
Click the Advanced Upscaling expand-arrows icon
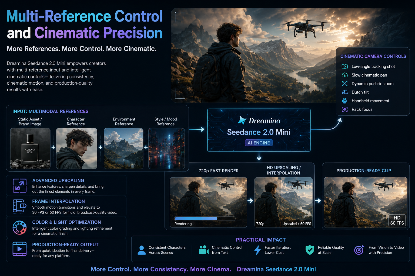click(19, 185)
